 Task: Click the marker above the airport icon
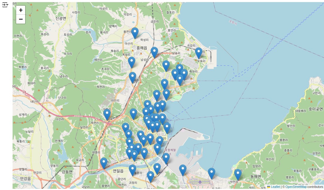(x=211, y=173)
